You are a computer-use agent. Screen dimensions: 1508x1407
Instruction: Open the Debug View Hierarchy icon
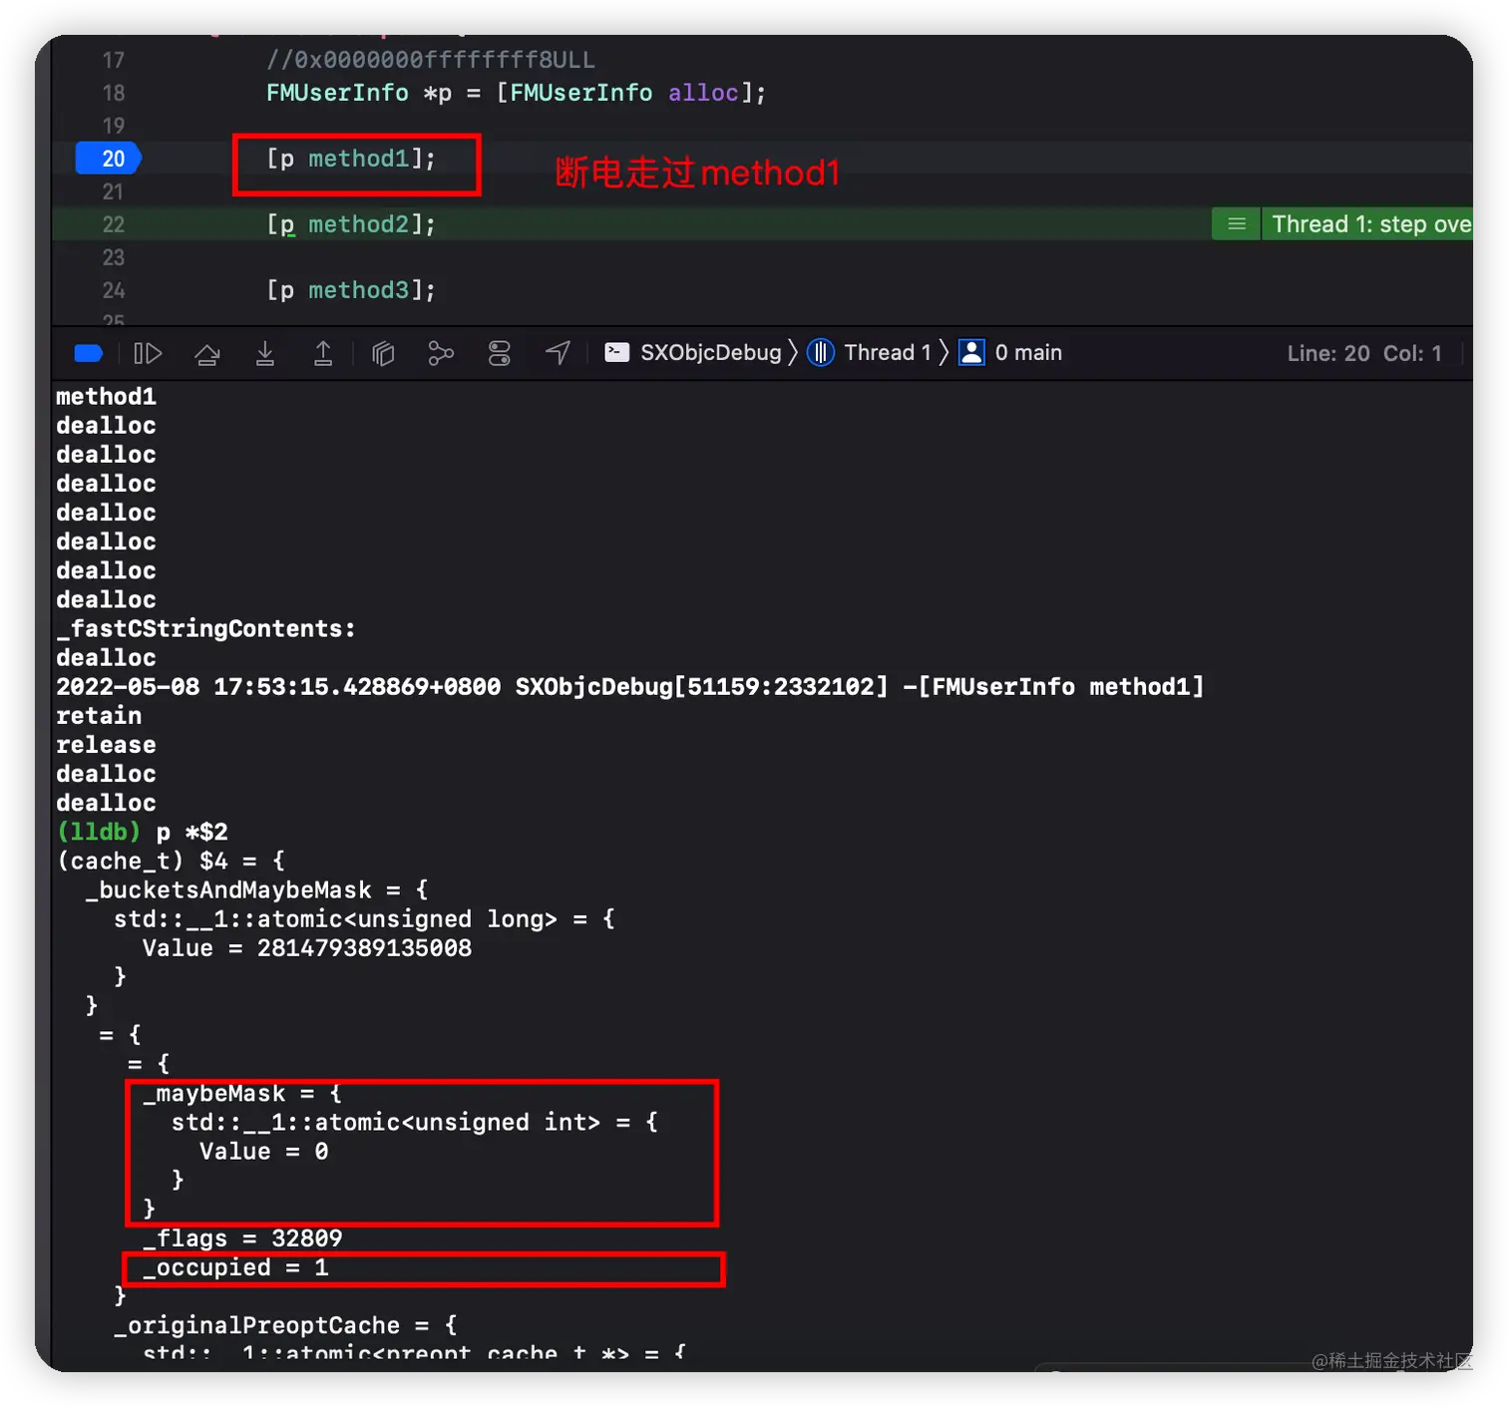pyautogui.click(x=383, y=353)
